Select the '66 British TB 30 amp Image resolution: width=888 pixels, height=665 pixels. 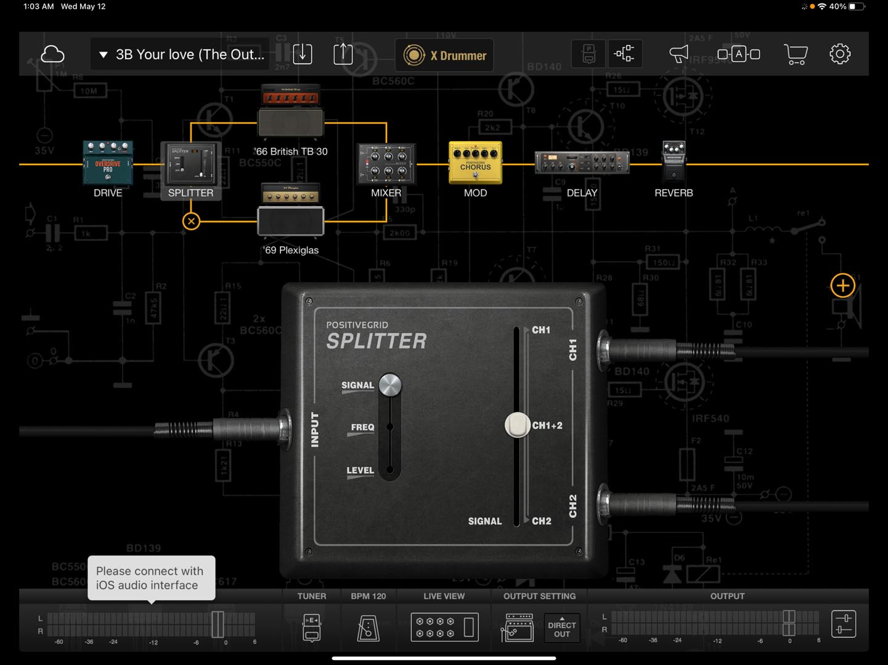point(291,111)
